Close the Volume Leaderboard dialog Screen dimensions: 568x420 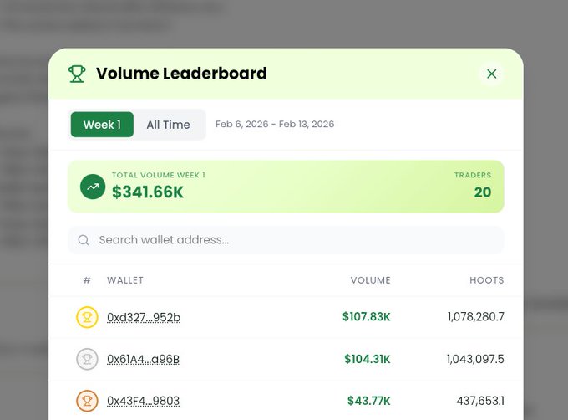click(491, 74)
